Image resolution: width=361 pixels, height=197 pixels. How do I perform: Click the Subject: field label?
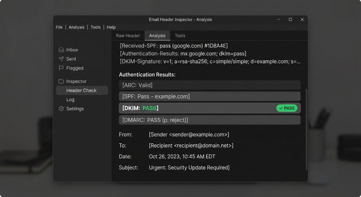pyautogui.click(x=128, y=168)
